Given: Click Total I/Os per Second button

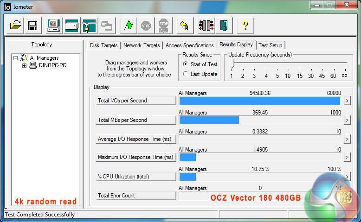Looking at the screenshot, I should point(136,101).
